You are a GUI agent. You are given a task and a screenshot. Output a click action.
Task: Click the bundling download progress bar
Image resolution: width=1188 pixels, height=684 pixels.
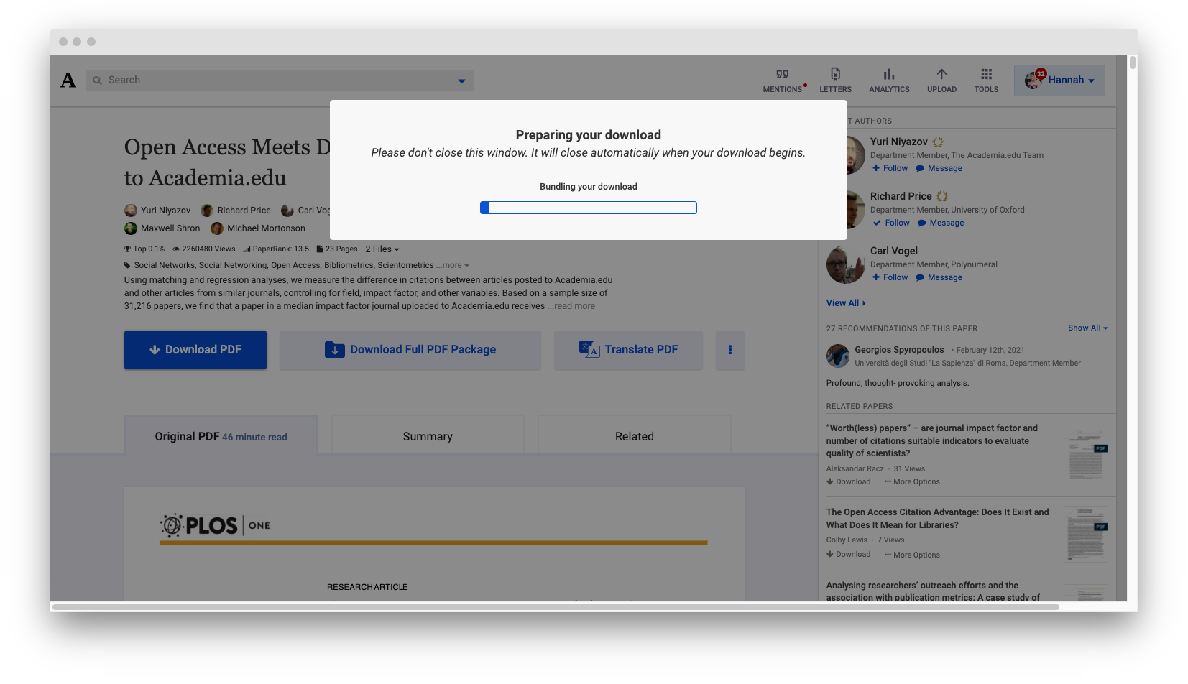(589, 208)
